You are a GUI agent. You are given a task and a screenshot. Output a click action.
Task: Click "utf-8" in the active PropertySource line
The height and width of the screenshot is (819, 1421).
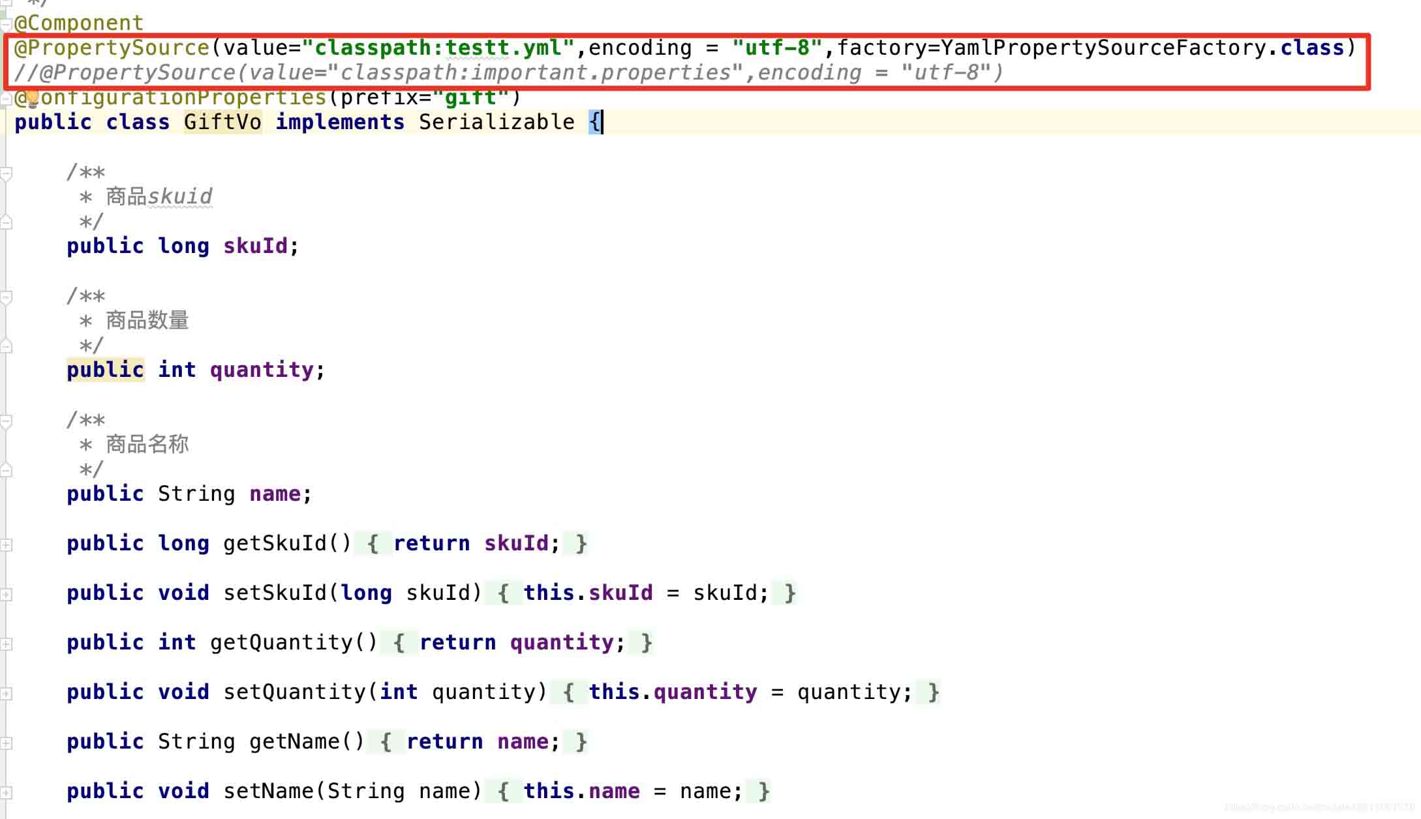[x=777, y=48]
